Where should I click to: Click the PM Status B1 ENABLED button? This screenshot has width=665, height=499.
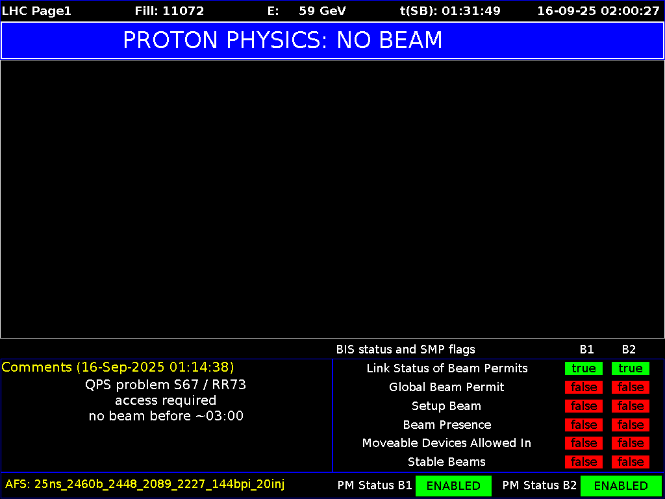tap(453, 485)
